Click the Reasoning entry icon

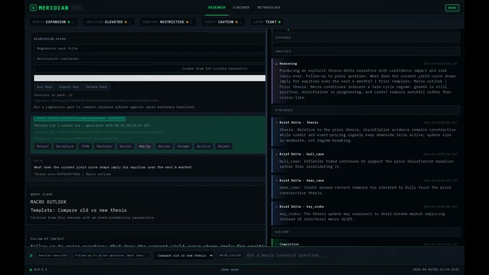point(277,64)
